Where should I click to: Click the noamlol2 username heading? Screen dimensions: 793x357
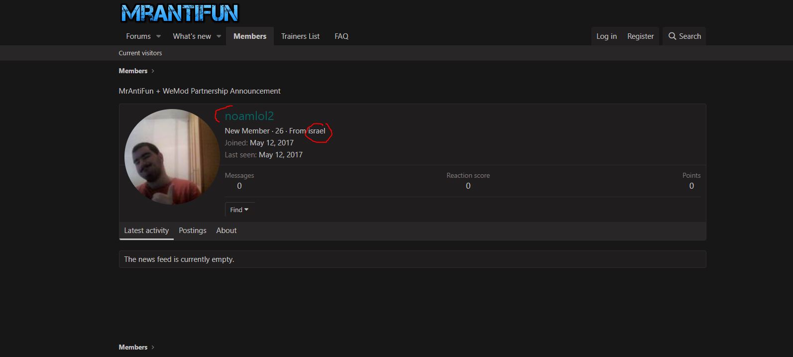click(x=249, y=116)
